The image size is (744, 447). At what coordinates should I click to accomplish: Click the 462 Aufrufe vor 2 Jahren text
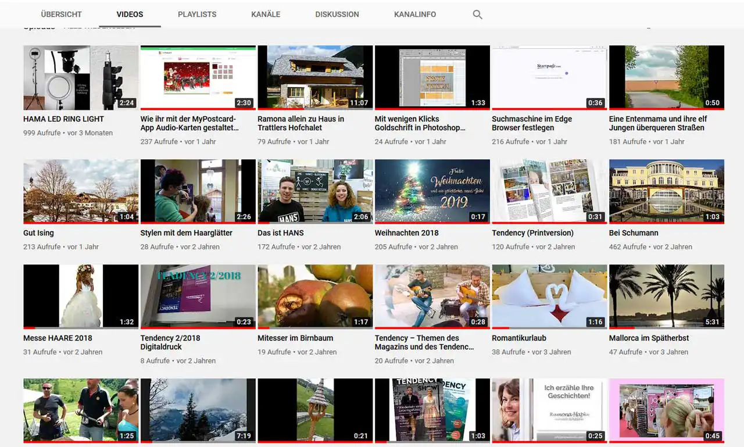(x=650, y=246)
